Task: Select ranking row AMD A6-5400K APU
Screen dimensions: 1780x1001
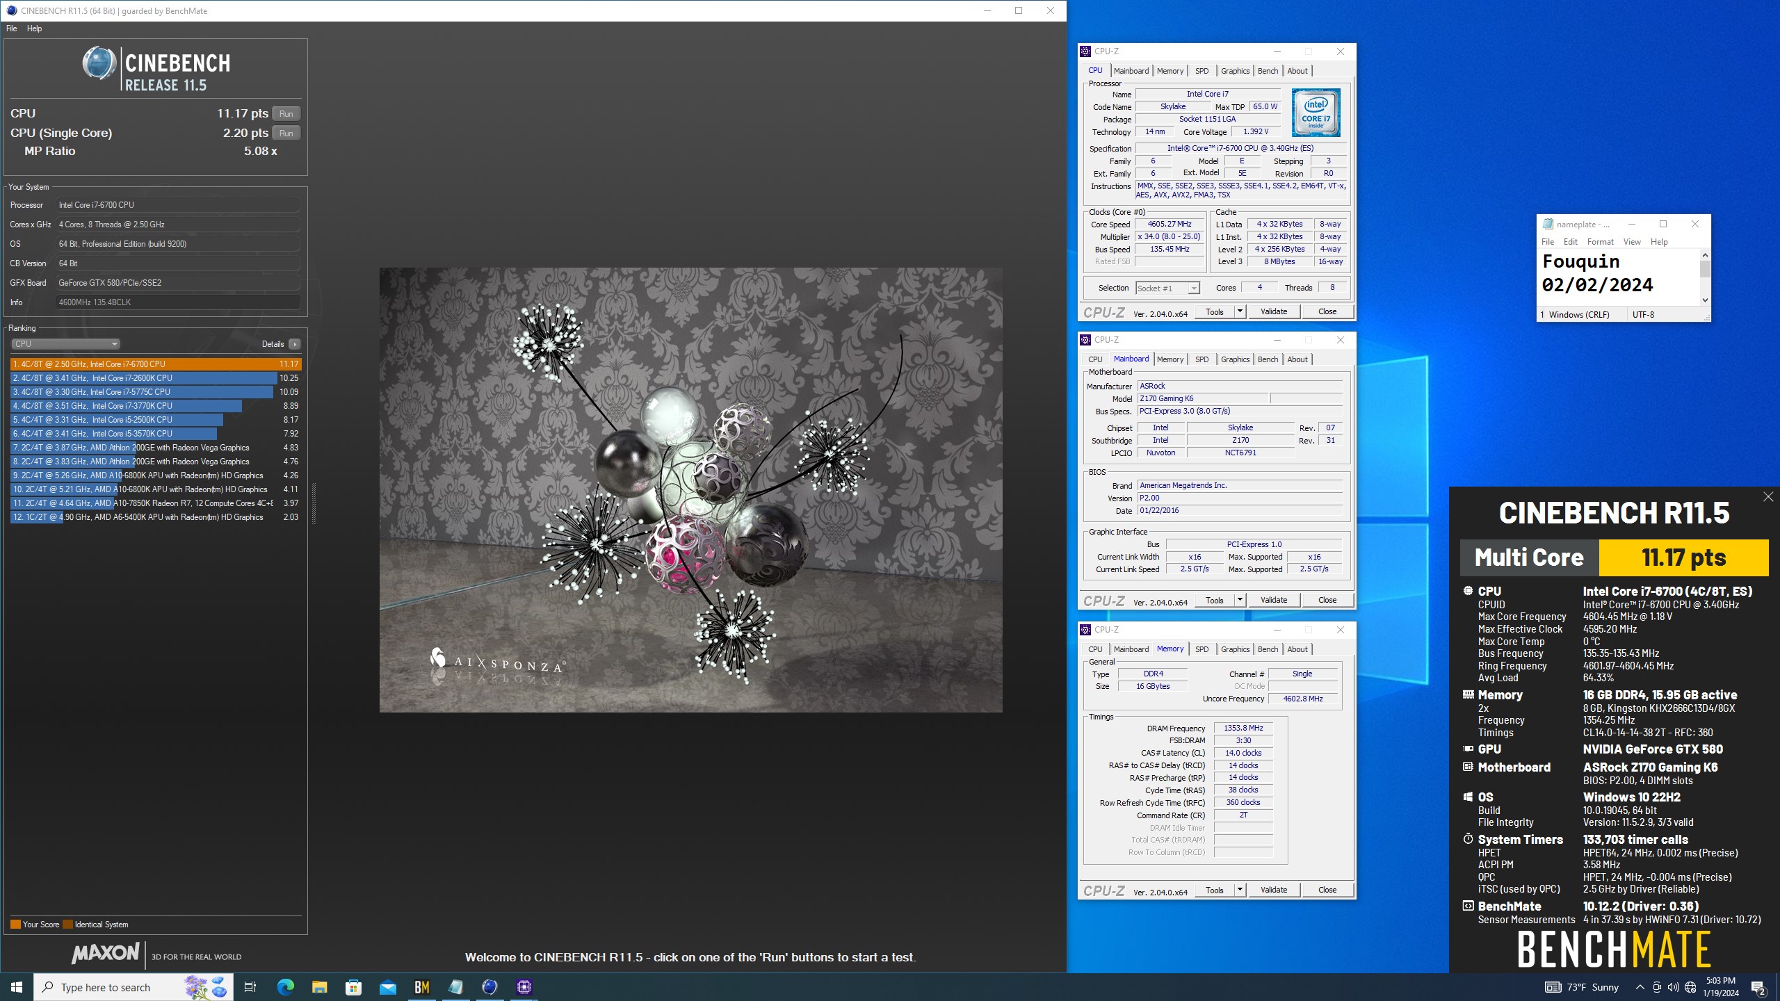Action: [155, 517]
